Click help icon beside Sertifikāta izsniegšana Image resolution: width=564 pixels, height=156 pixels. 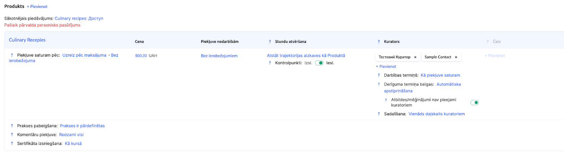(12, 144)
